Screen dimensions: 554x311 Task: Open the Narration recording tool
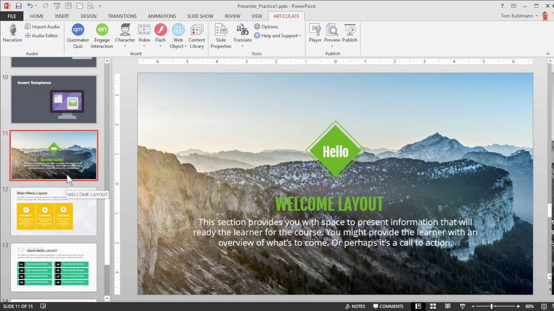tap(13, 33)
